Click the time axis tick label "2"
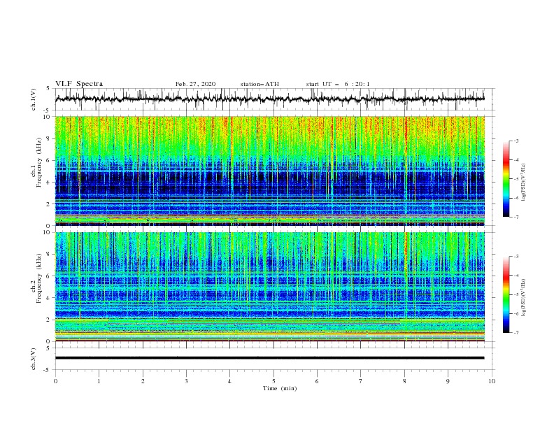Viewport: 554px width, 428px height. tap(143, 381)
